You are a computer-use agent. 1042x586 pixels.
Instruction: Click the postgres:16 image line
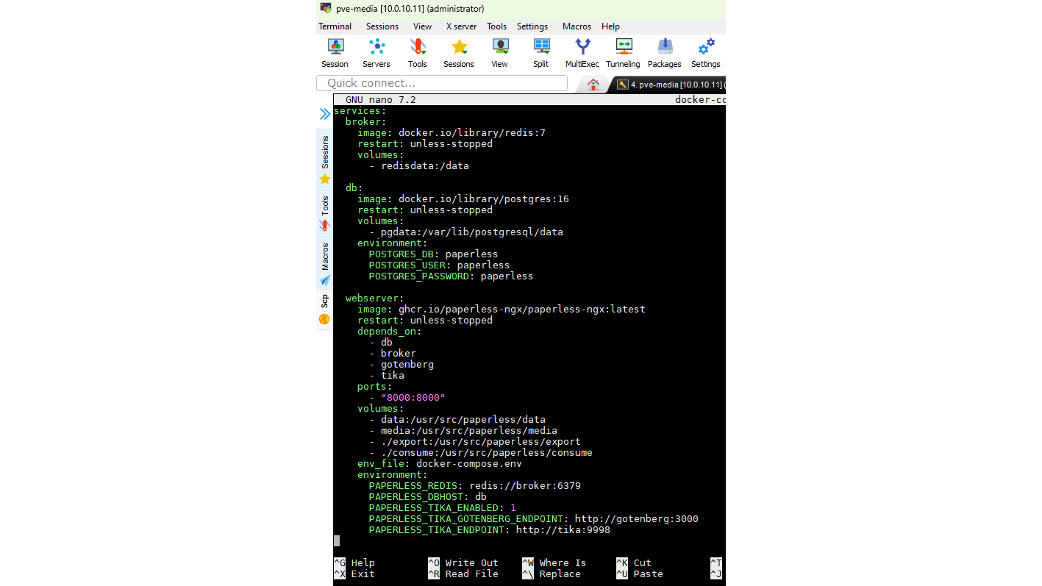coord(463,199)
